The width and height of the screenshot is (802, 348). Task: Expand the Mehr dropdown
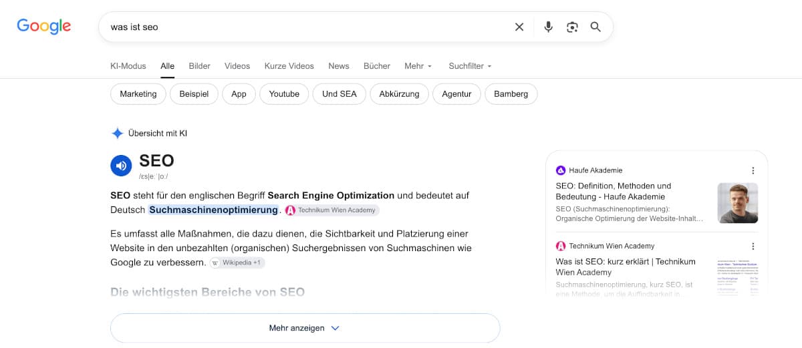click(418, 66)
